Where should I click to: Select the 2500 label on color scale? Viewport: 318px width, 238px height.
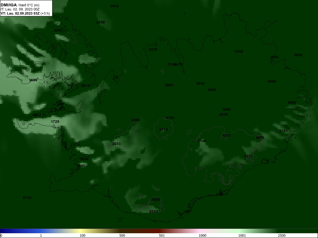282,235
